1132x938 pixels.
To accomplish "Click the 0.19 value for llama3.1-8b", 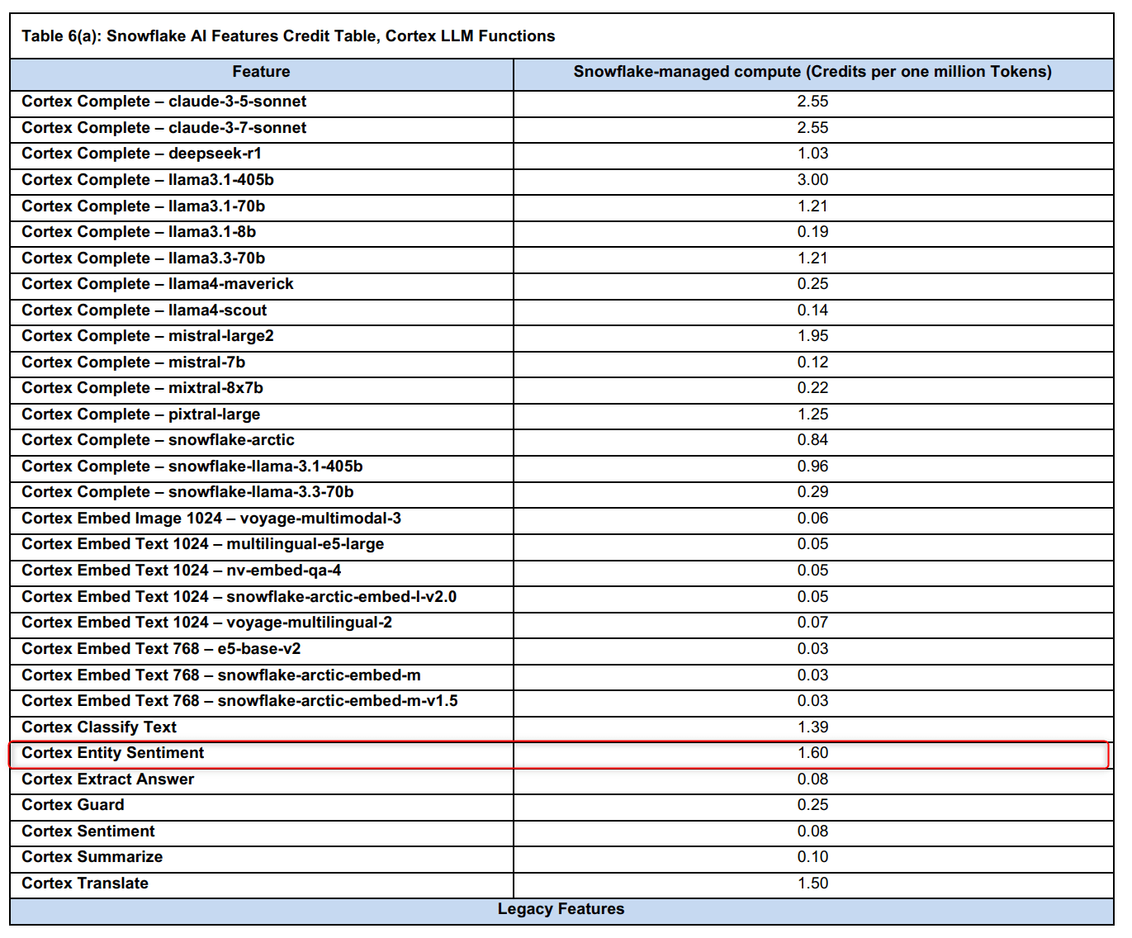I will coord(812,232).
